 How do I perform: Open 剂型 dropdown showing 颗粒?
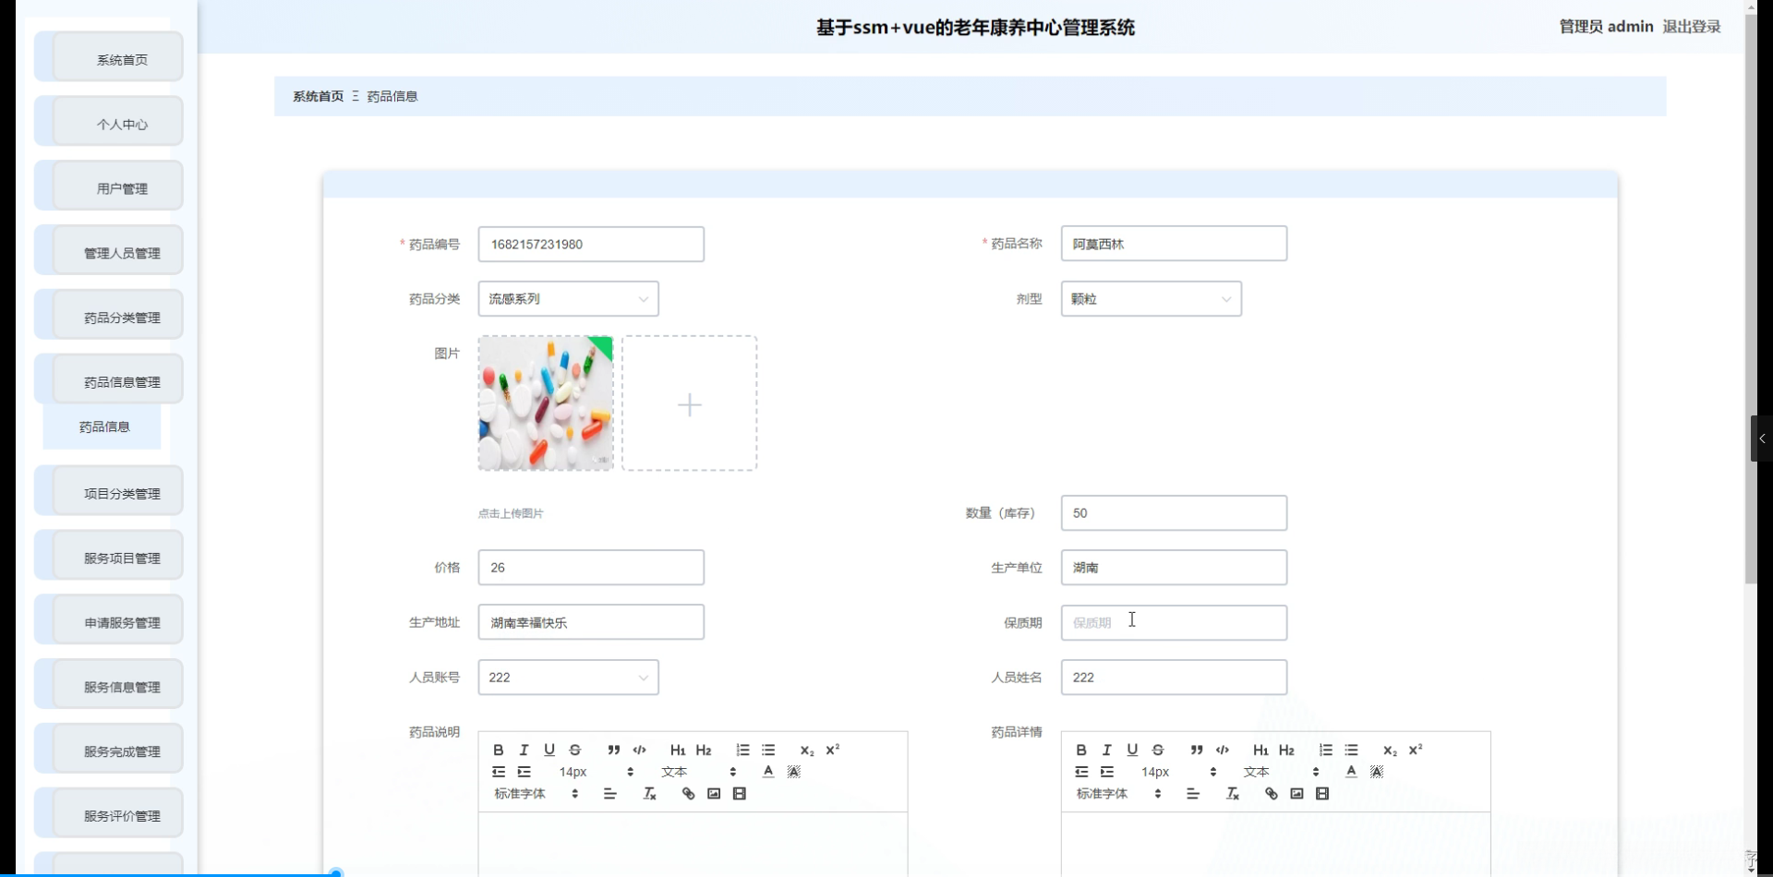click(1151, 299)
